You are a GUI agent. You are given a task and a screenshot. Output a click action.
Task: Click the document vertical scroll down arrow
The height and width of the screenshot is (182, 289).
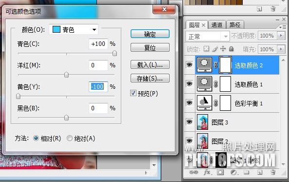(154, 165)
